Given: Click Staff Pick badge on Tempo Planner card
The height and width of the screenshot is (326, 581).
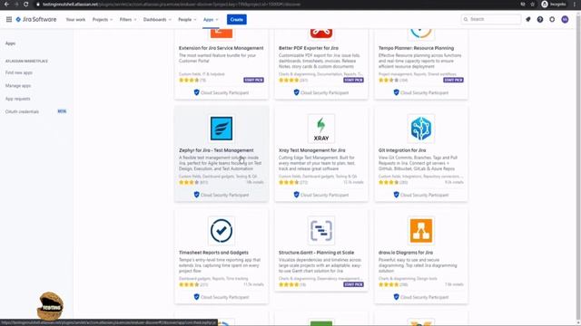Looking at the screenshot, I should point(453,80).
